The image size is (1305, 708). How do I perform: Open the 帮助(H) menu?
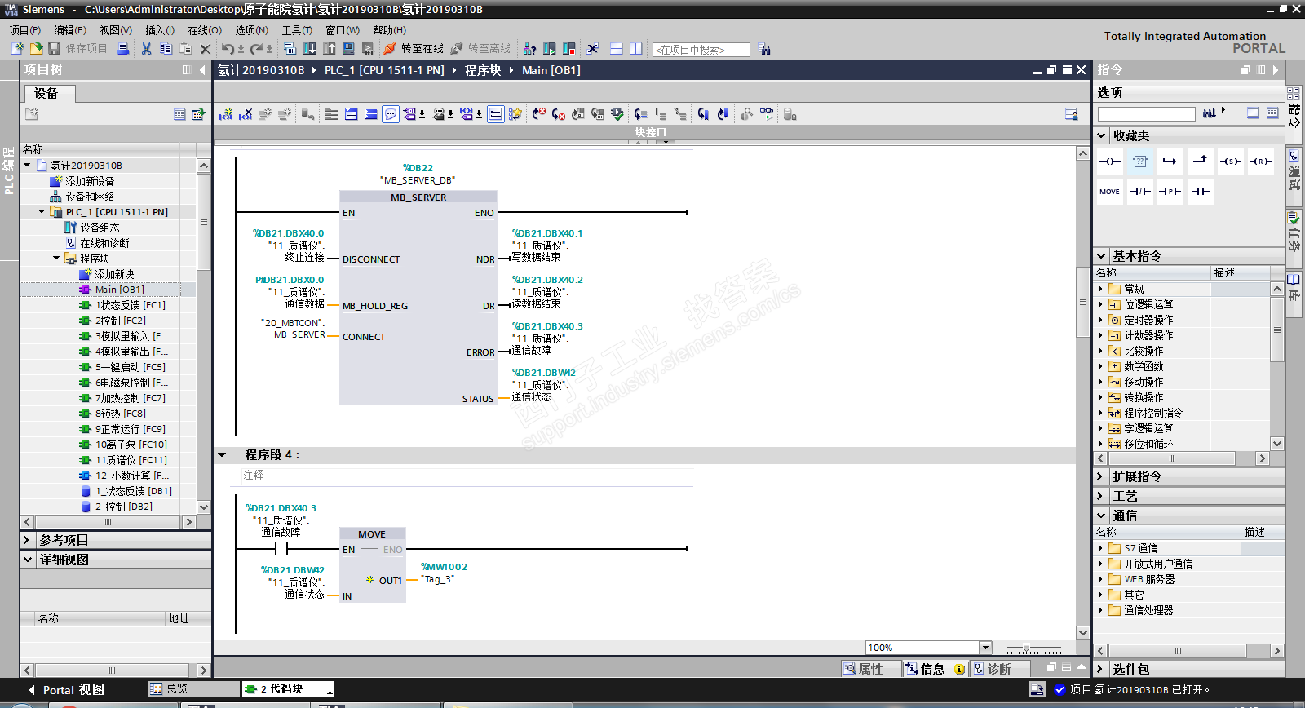pos(390,30)
